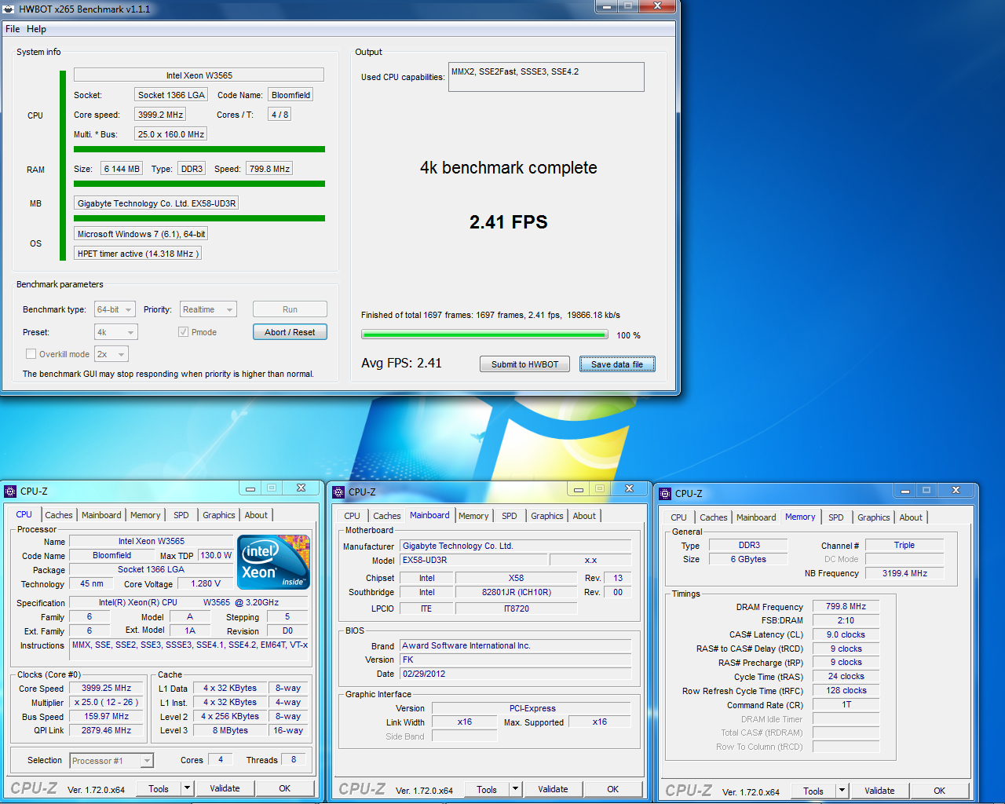Click the Link Width x16 value
Image resolution: width=1005 pixels, height=804 pixels.
pyautogui.click(x=465, y=722)
